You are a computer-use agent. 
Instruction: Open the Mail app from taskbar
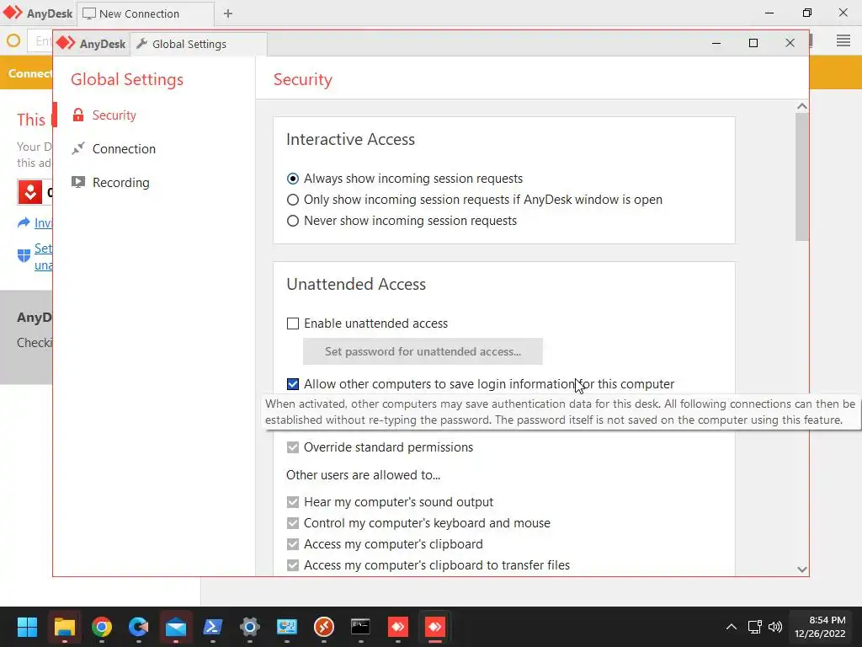tap(176, 627)
